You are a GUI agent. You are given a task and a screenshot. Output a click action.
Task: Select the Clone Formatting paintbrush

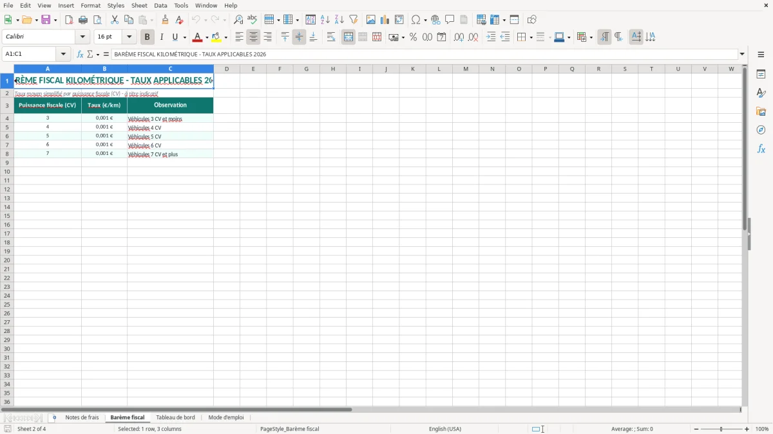click(x=166, y=20)
